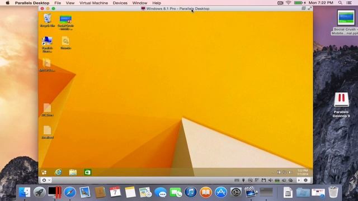The width and height of the screenshot is (358, 201).
Task: Open File Explorer from the Windows taskbar
Action: pyautogui.click(x=73, y=173)
